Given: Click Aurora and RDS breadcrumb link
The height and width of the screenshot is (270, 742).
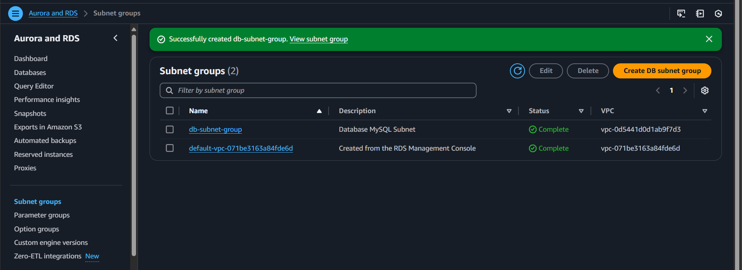Looking at the screenshot, I should tap(53, 13).
